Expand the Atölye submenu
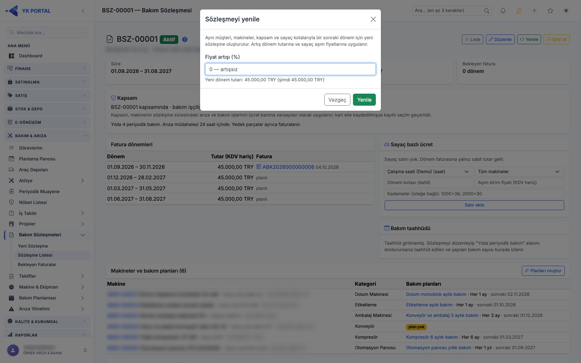Screen dimensions: 581x363 pos(47,181)
